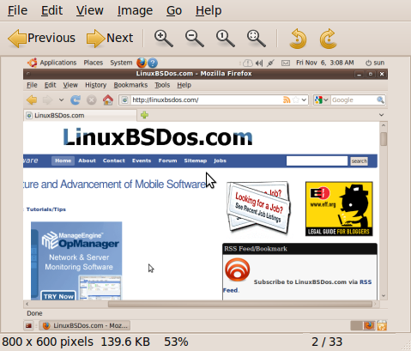Screen dimensions: 411x351
Task: Open the image viewer Edit menu
Action: pos(51,10)
